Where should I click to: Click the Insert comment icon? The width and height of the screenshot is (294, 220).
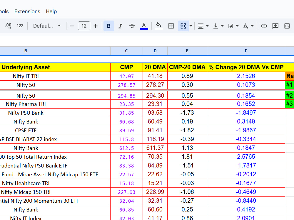point(275,26)
